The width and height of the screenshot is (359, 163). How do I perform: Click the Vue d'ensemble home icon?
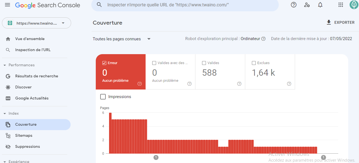[x=8, y=39]
